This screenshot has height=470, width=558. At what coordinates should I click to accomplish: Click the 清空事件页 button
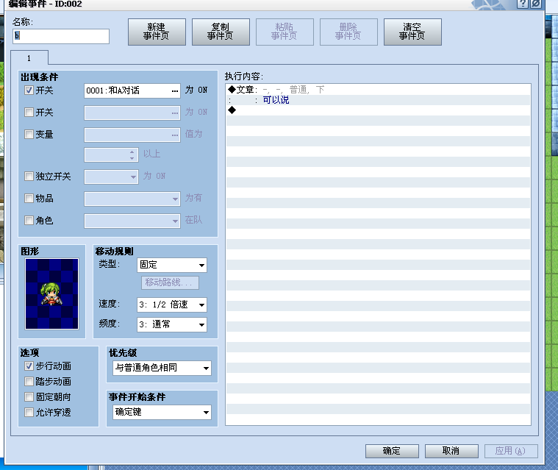click(x=412, y=32)
